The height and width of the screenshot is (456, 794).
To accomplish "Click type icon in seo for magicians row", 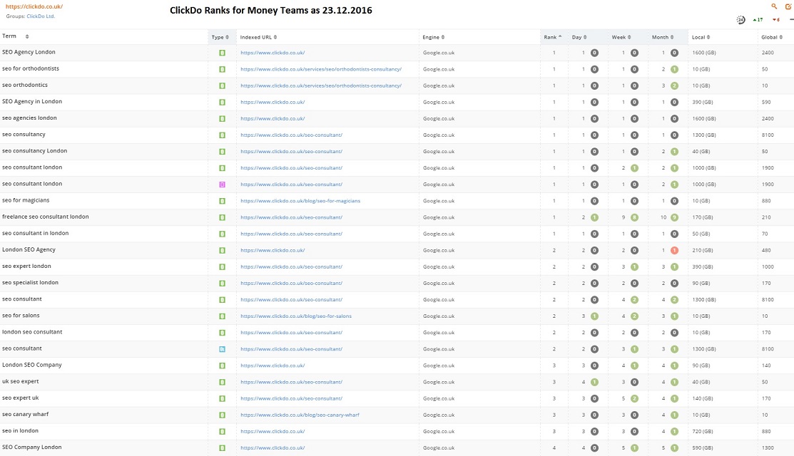I will pos(222,201).
